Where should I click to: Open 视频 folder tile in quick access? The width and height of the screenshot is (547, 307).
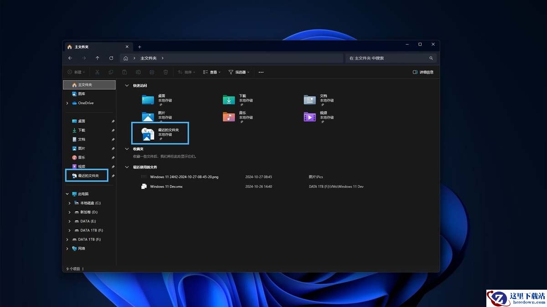point(319,116)
